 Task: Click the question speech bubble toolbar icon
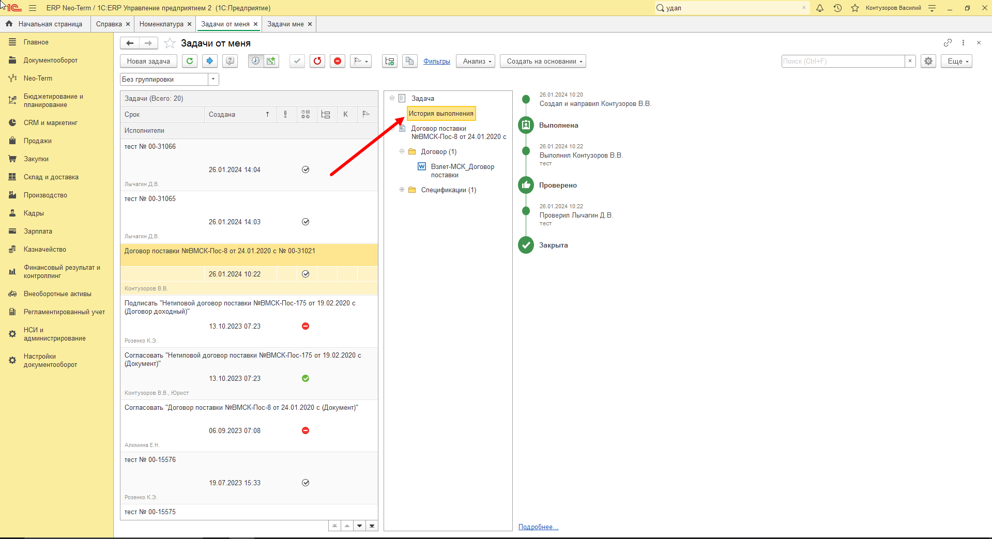pyautogui.click(x=230, y=61)
